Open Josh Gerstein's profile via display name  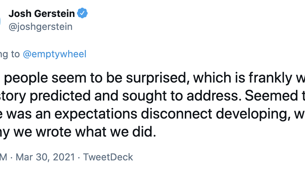(42, 14)
